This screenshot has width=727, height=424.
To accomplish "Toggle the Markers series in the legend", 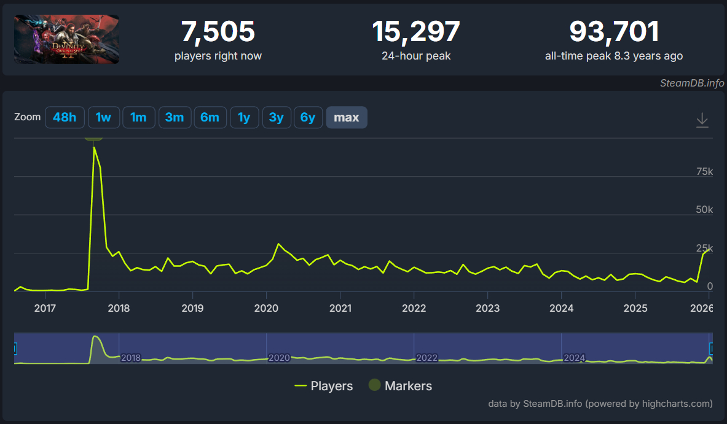I will tap(409, 386).
